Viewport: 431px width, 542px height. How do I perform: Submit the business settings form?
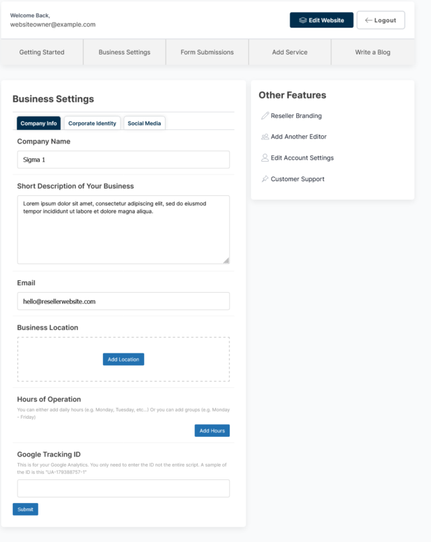pyautogui.click(x=26, y=510)
